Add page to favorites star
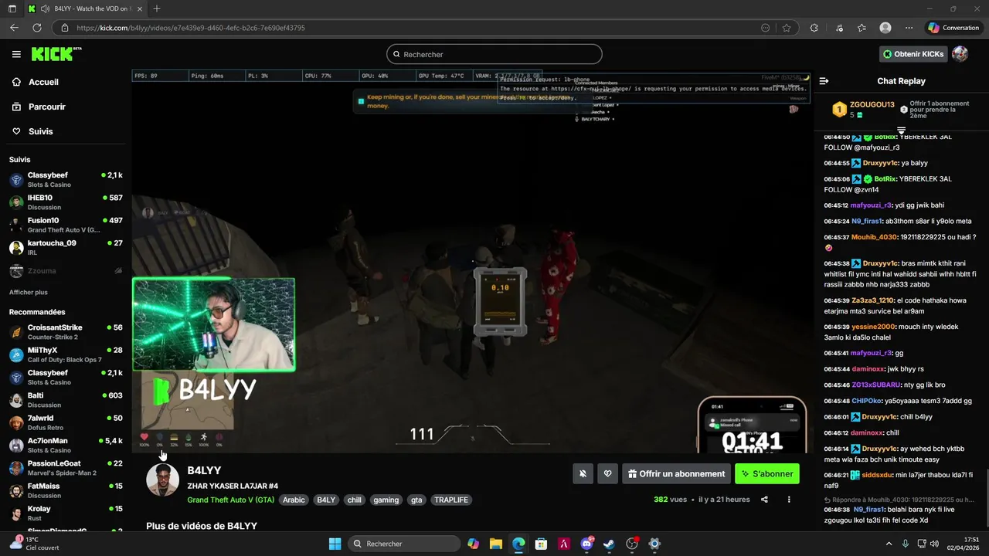Screen dimensions: 989x556 point(787,28)
